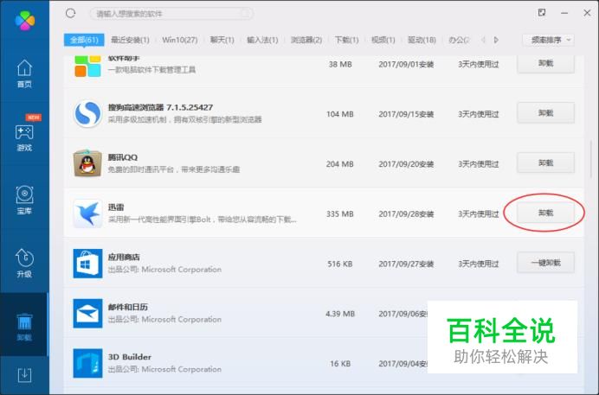Open the 宝库 software library sidebar icon
Screen dimensions: 599x395
24,200
